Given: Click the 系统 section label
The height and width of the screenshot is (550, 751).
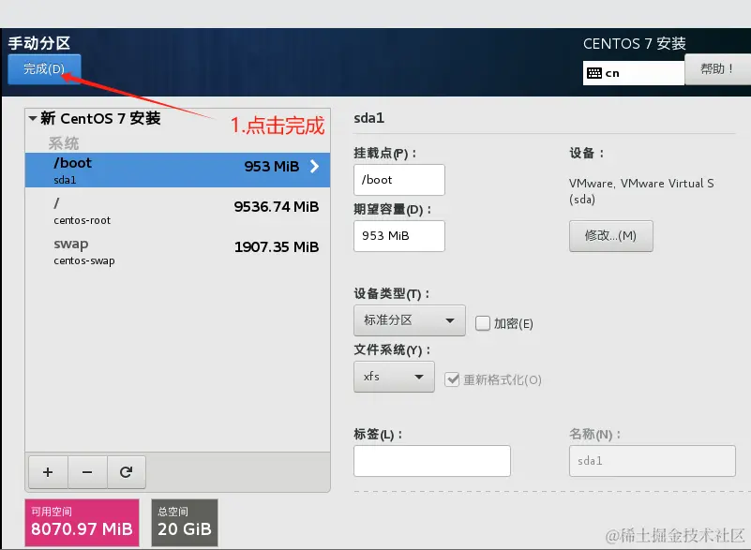Looking at the screenshot, I should tap(63, 143).
